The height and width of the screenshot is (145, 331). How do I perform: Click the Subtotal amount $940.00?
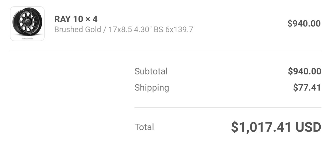point(304,71)
